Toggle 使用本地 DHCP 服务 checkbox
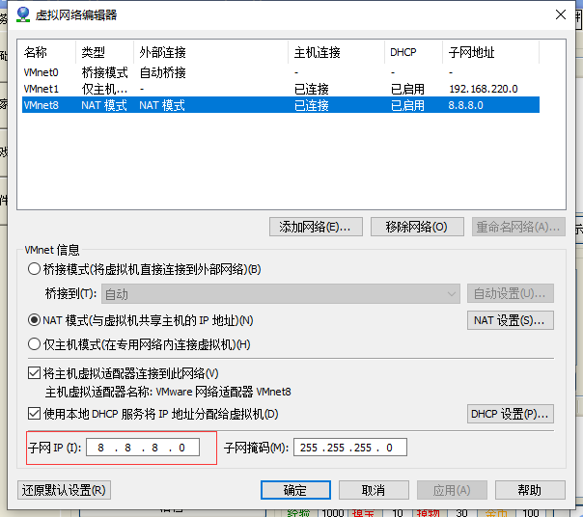Image resolution: width=583 pixels, height=517 pixels. [x=34, y=413]
